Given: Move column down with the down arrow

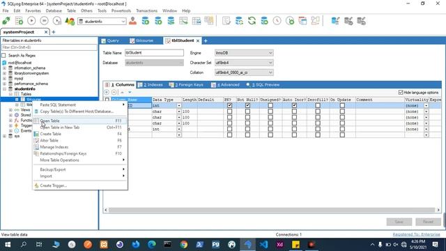Looking at the screenshot, I should (x=130, y=92).
